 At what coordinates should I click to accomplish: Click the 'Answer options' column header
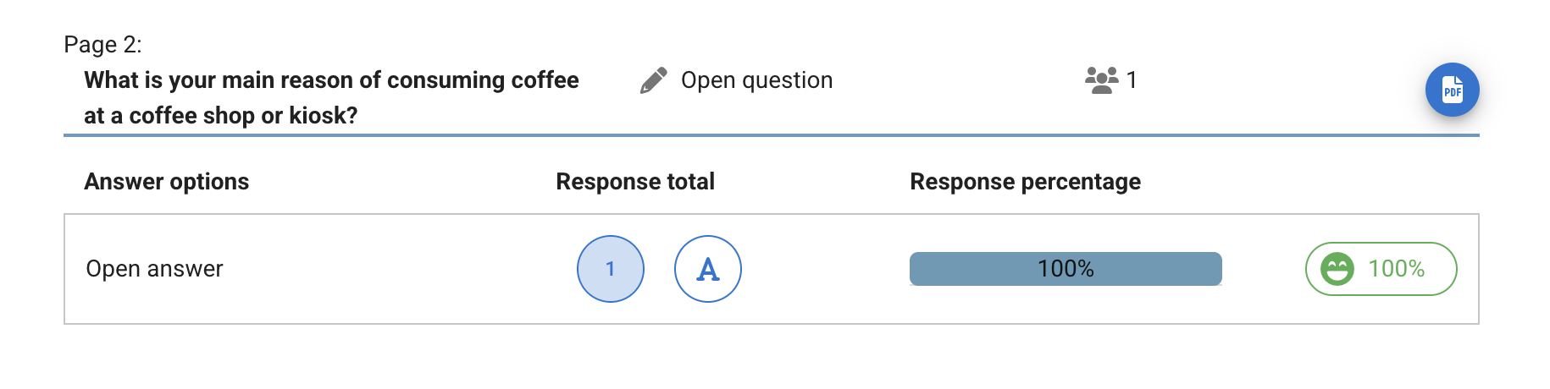pos(166,182)
